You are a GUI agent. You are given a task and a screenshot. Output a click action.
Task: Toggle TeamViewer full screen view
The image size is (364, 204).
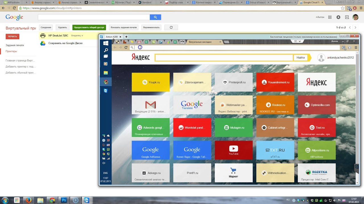[x=296, y=41]
